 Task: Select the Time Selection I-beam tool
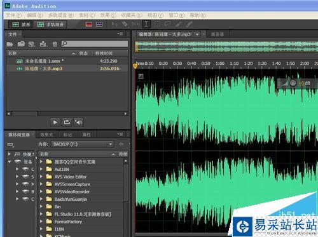tap(146, 24)
